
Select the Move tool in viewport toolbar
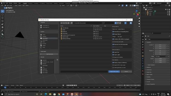(x=2, y=18)
